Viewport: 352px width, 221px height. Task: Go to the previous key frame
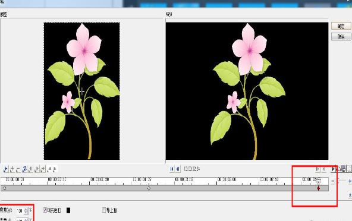tap(5, 169)
